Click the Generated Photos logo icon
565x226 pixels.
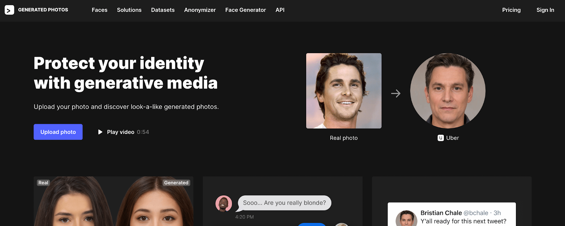(9, 10)
